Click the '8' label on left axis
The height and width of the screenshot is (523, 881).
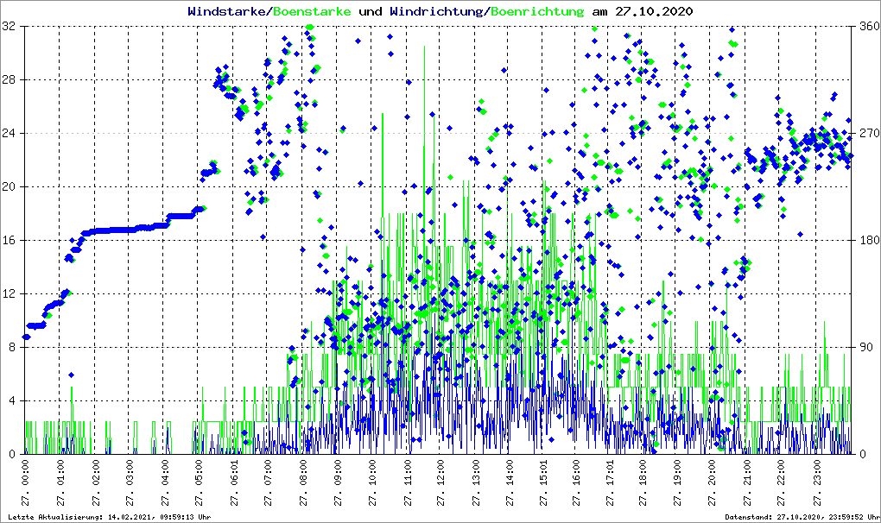pos(12,347)
